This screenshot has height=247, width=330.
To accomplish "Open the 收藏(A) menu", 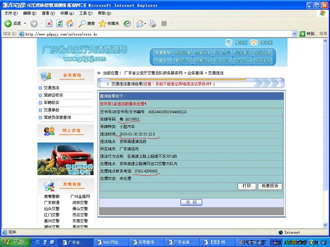I will 67,13.
